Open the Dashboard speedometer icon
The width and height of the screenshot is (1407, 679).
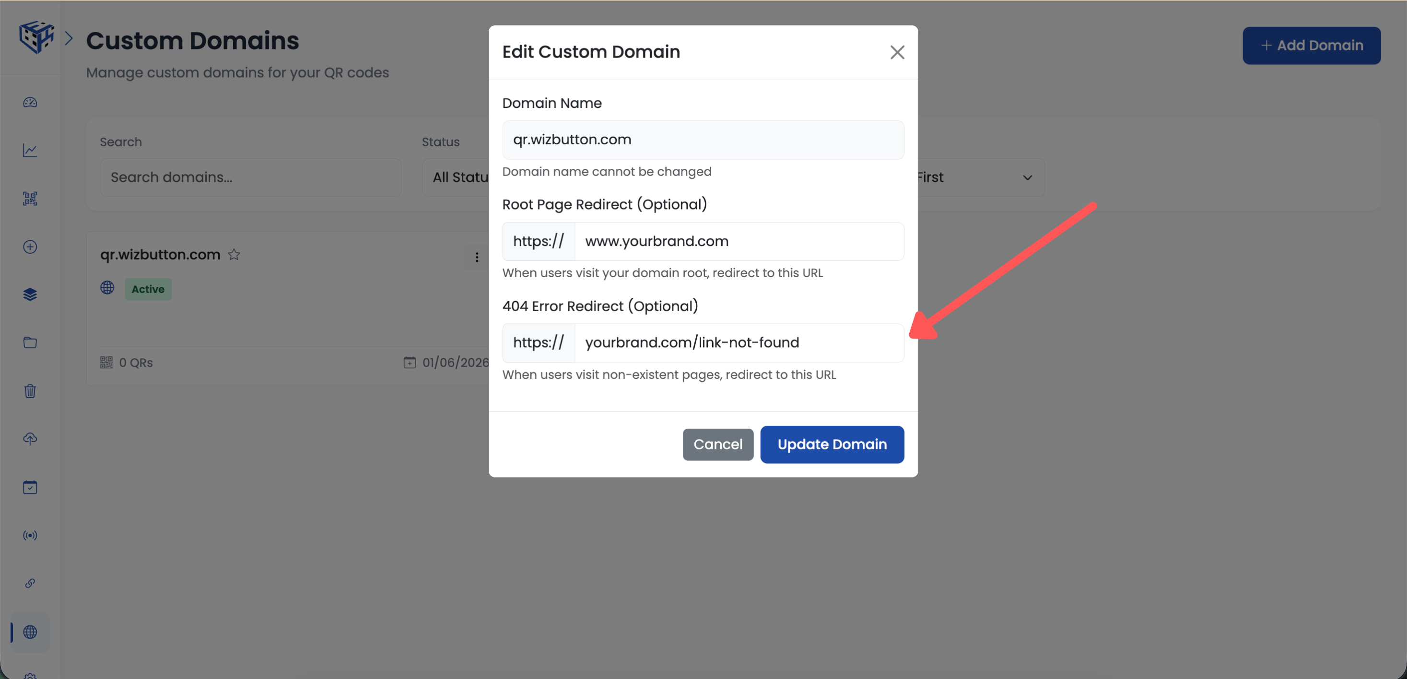tap(30, 102)
